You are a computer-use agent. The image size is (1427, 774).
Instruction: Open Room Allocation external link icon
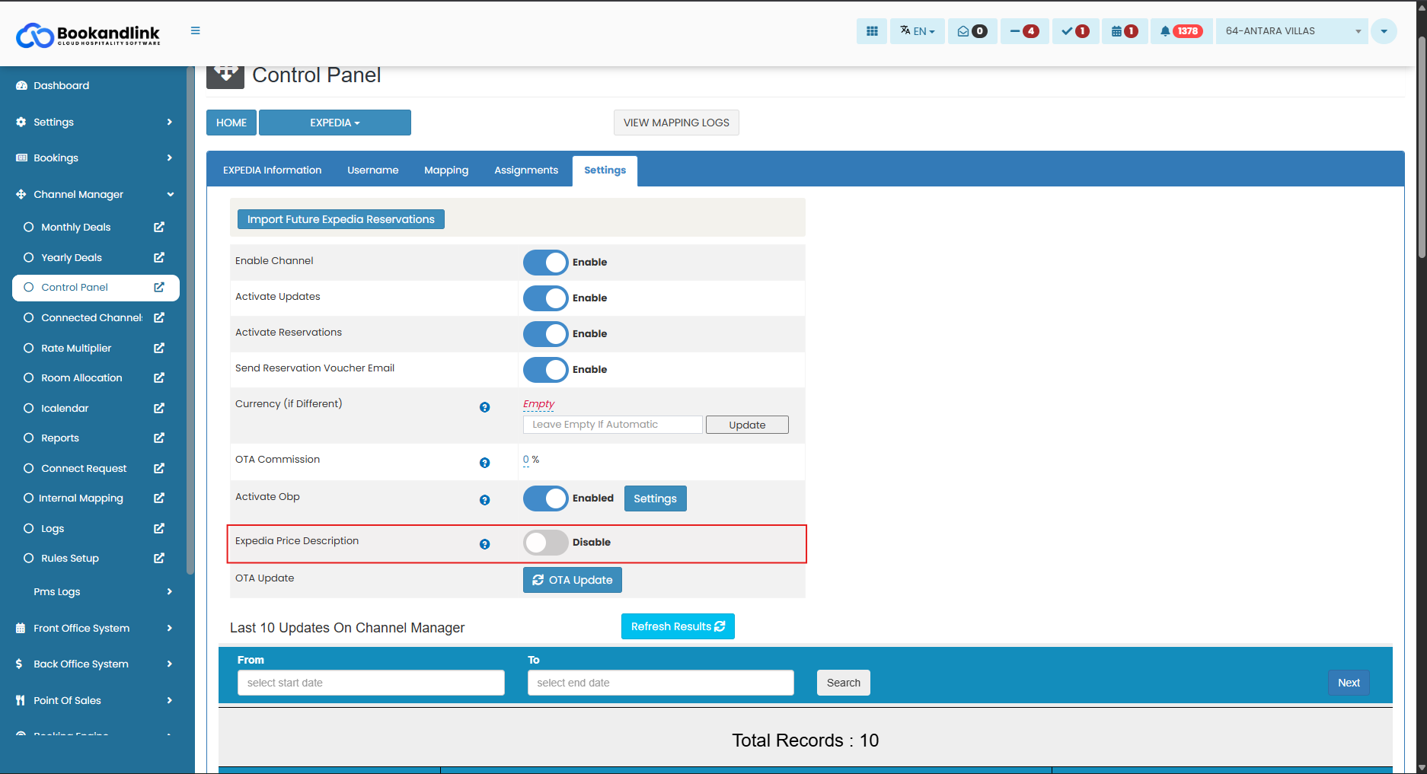click(159, 377)
